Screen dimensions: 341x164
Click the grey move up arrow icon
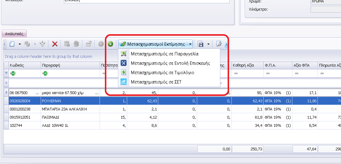(101, 44)
